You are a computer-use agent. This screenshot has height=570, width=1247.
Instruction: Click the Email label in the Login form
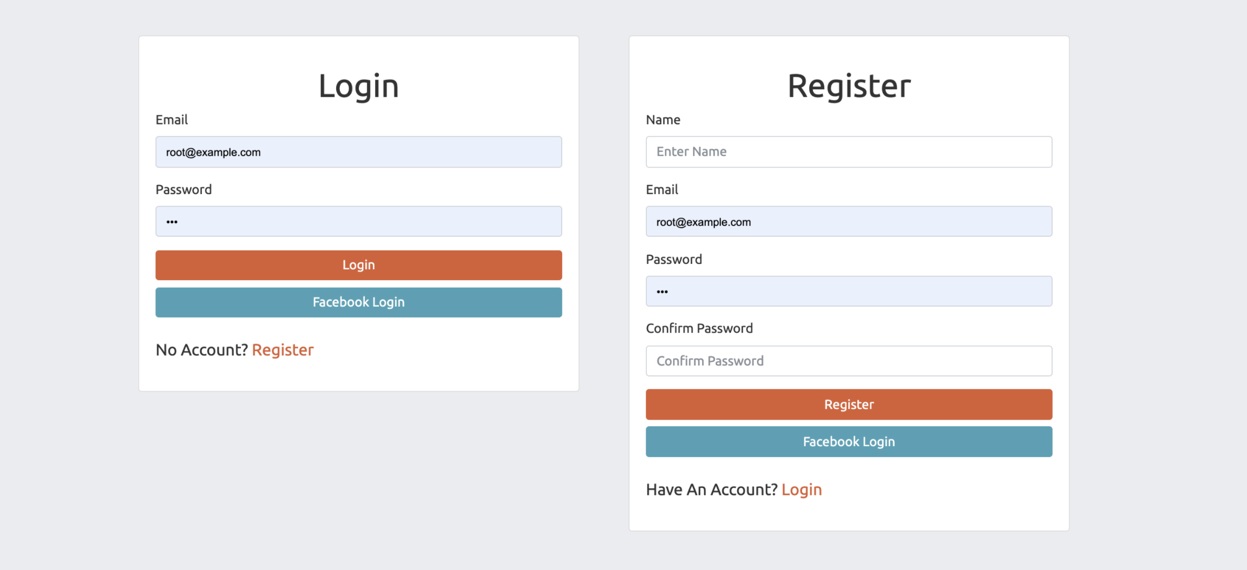[172, 120]
